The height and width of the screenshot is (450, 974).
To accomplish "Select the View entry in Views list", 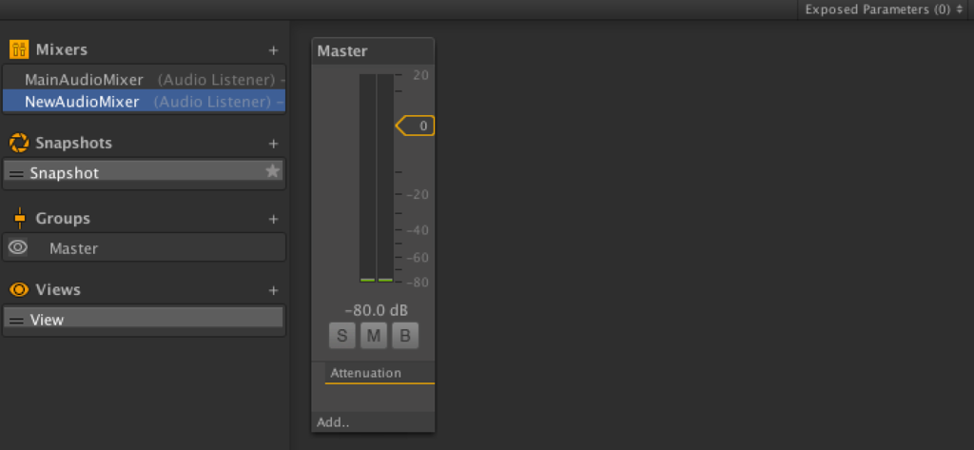I will (144, 320).
